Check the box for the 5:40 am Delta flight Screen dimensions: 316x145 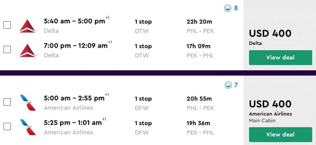(x=7, y=25)
